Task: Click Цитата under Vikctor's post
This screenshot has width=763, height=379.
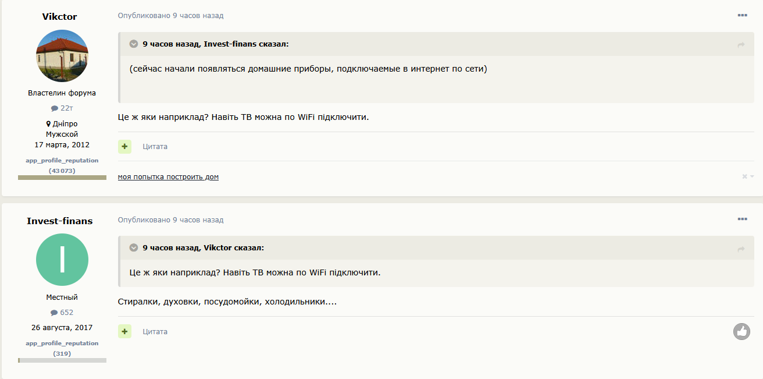Action: pos(155,147)
